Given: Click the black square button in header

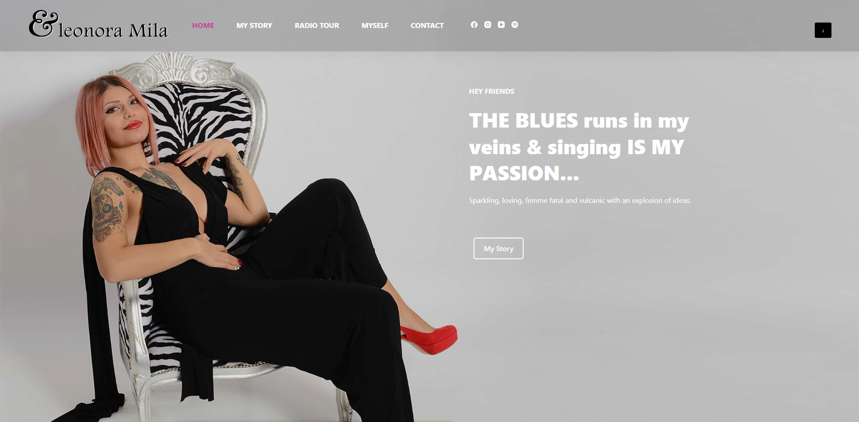Looking at the screenshot, I should 823,30.
